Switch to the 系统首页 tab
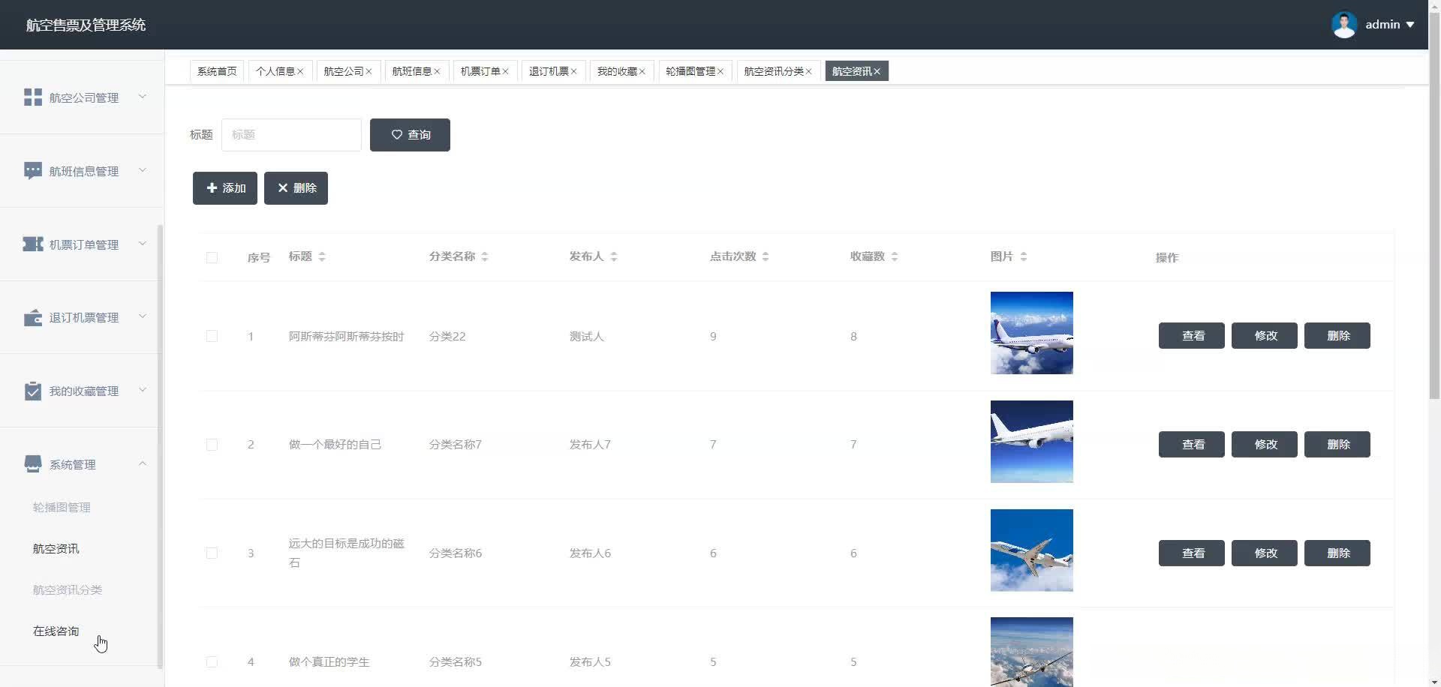 point(216,70)
